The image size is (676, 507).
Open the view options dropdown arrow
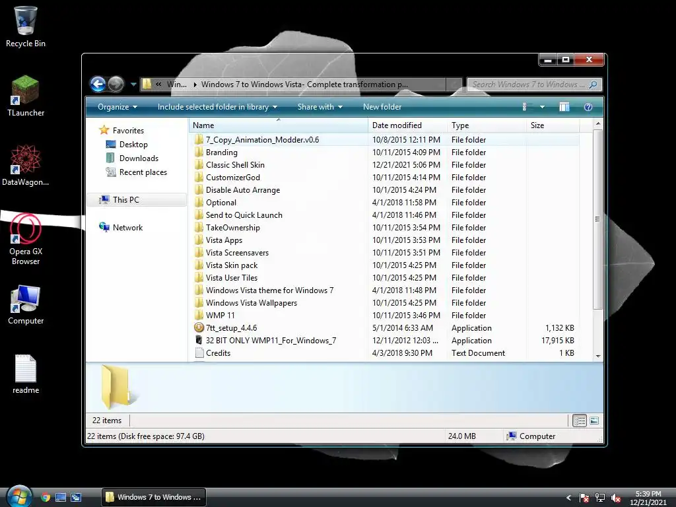click(543, 107)
